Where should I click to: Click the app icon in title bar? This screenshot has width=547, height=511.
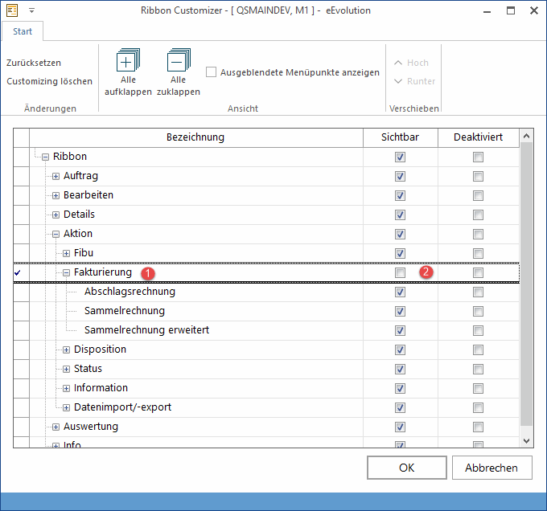point(12,10)
